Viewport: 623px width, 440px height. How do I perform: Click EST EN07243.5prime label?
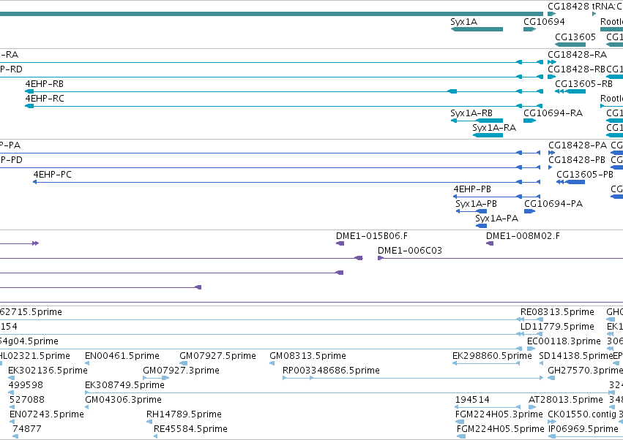(47, 414)
